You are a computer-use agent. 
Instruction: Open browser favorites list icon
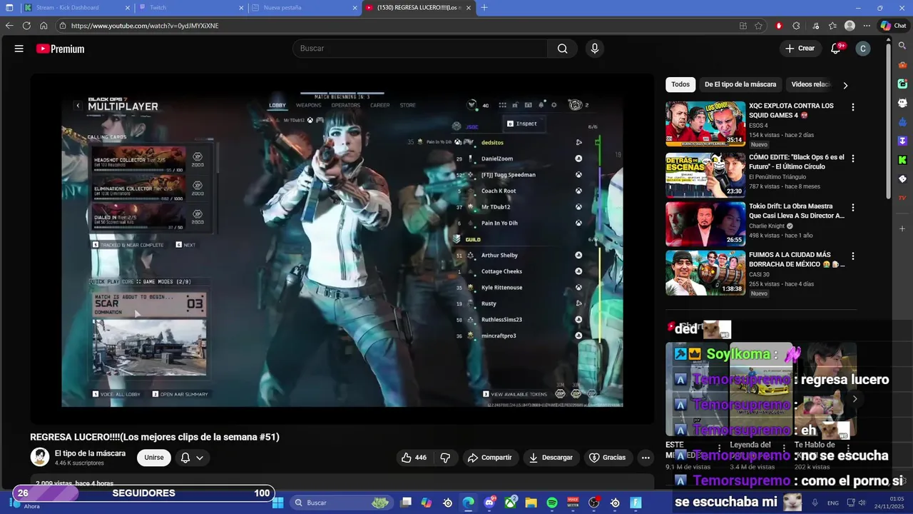pyautogui.click(x=832, y=26)
